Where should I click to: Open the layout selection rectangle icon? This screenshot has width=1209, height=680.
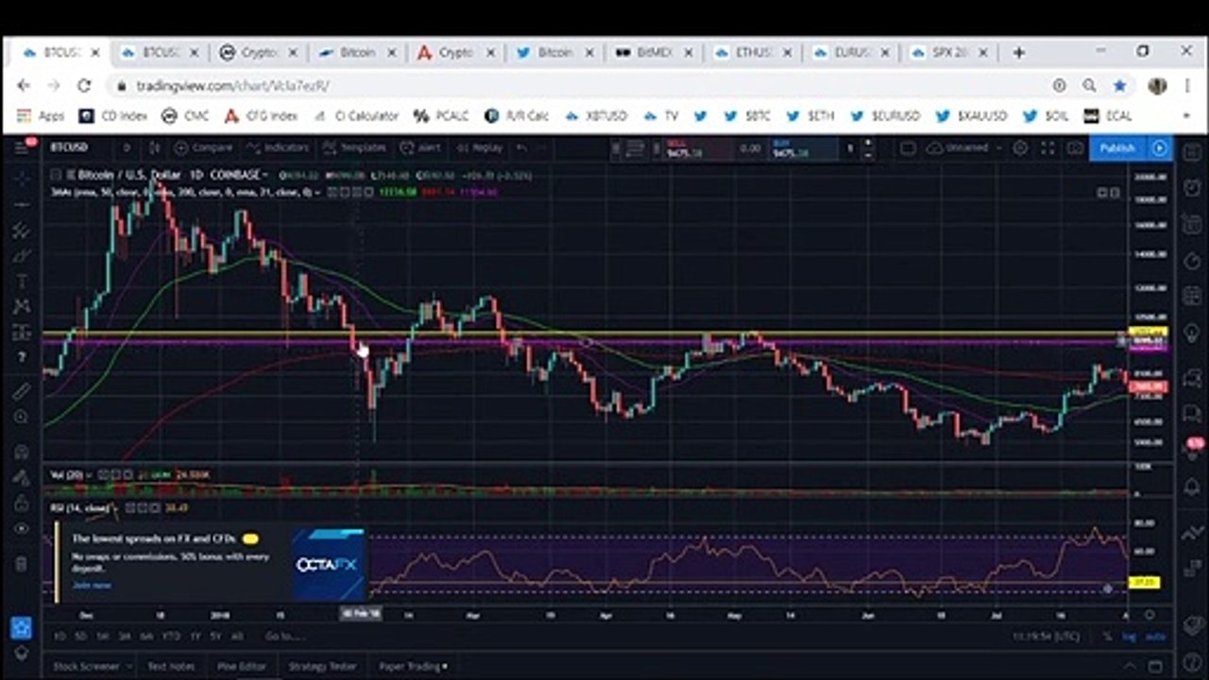(908, 148)
